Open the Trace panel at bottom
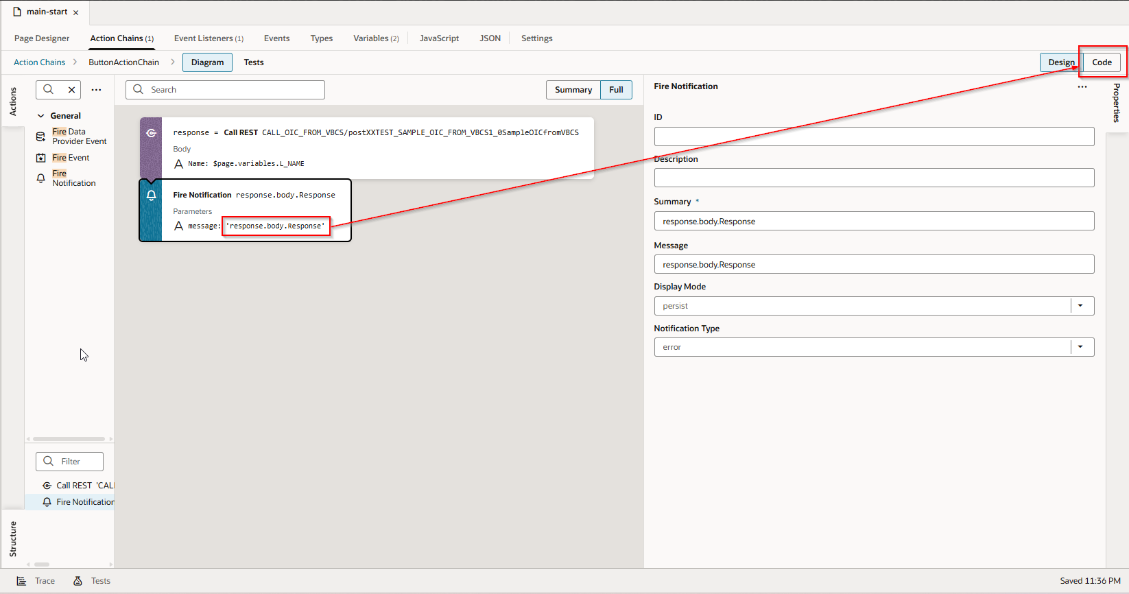The height and width of the screenshot is (594, 1129). (36, 581)
